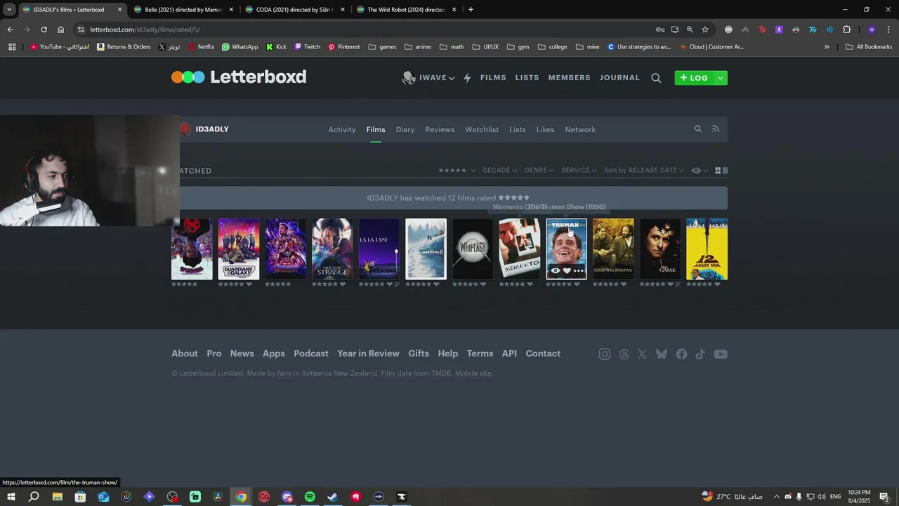Open the Year in Review footer link
This screenshot has height=506, width=899.
pyautogui.click(x=368, y=353)
